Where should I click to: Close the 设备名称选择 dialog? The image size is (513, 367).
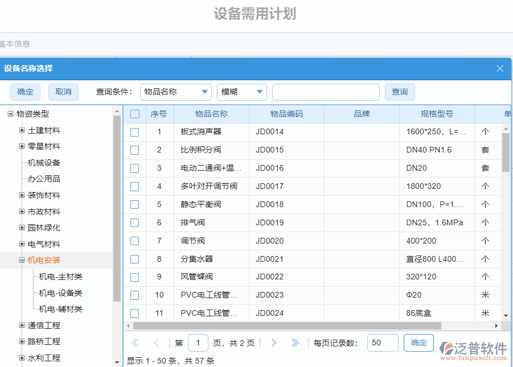[x=500, y=68]
